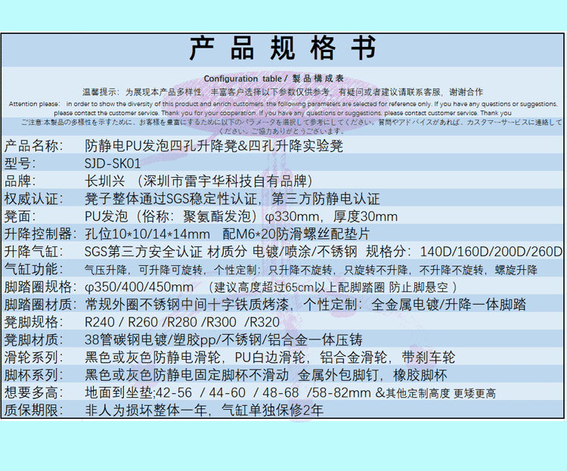Click text &其他定制高度 更矮更高

pos(435,393)
